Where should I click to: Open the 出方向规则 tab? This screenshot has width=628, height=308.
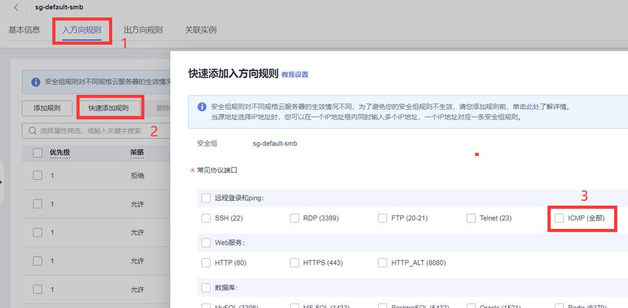tap(143, 30)
